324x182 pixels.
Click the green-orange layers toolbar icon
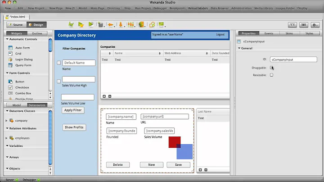tap(141, 25)
